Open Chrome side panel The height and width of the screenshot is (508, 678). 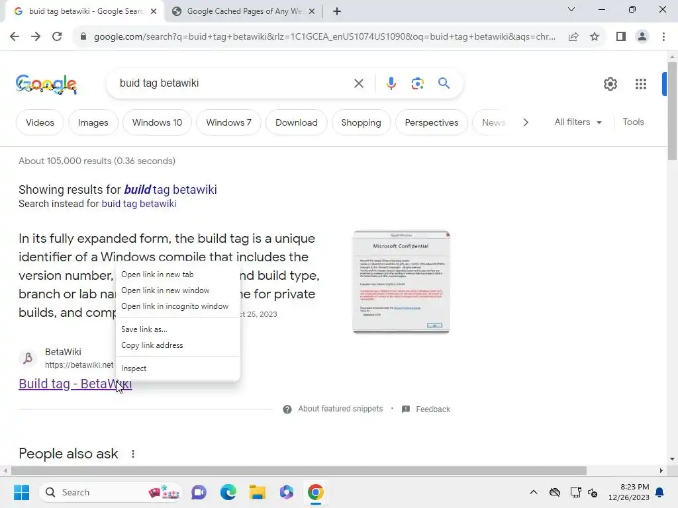point(621,37)
